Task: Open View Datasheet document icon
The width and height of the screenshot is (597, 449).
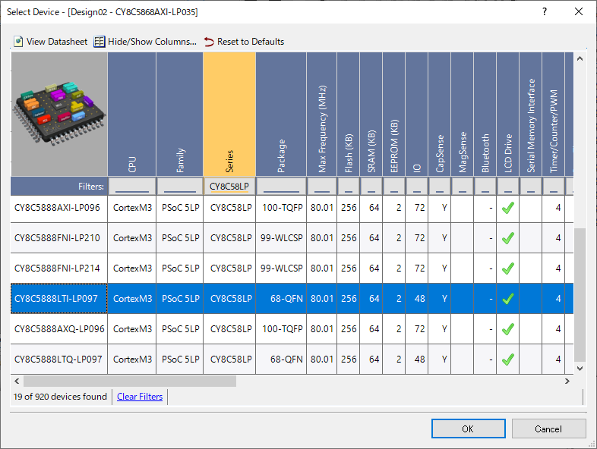Action: (18, 42)
